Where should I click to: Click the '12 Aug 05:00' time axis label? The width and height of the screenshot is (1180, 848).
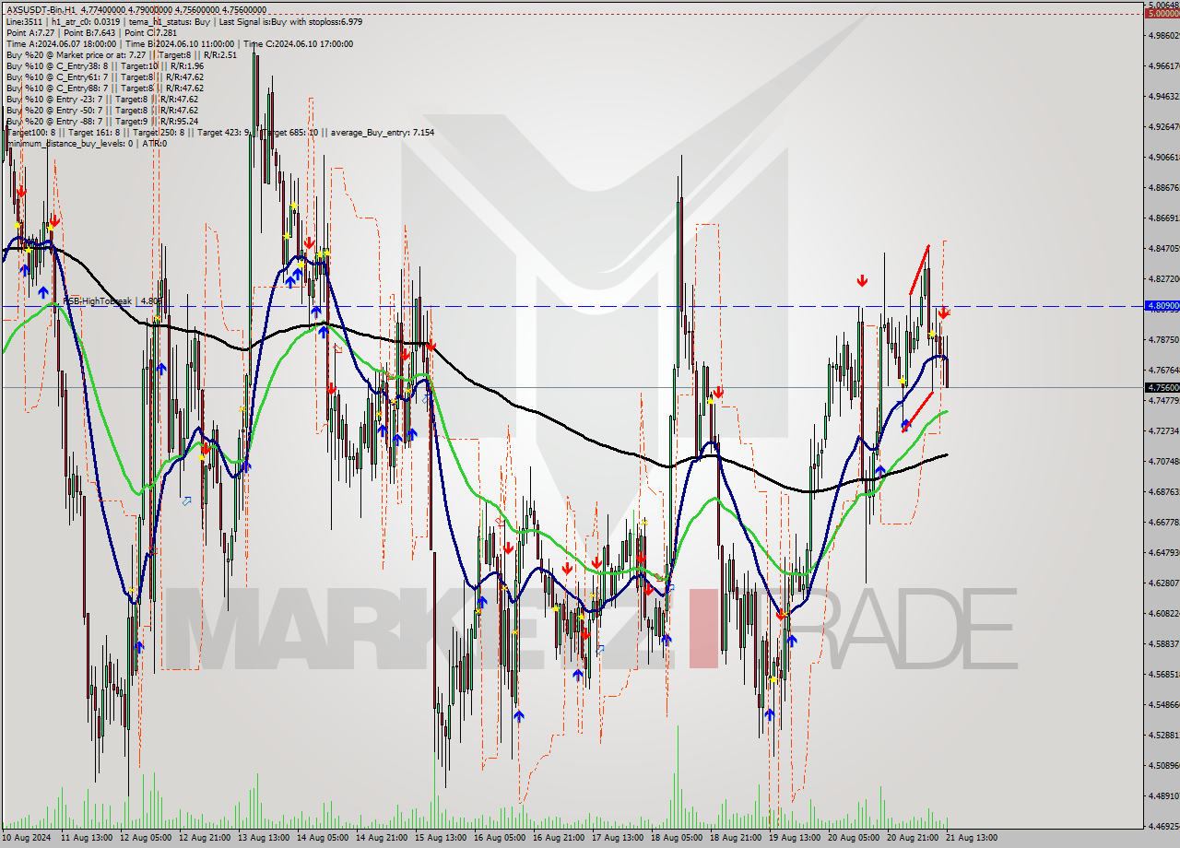(146, 838)
